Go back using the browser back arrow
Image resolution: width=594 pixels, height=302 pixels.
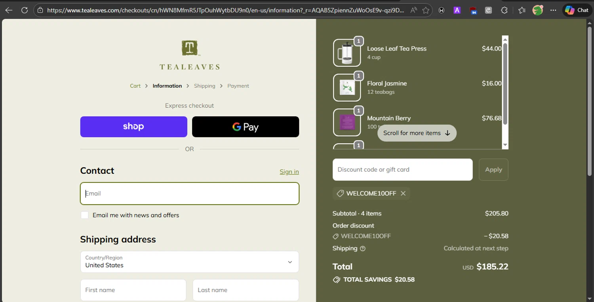[x=9, y=10]
